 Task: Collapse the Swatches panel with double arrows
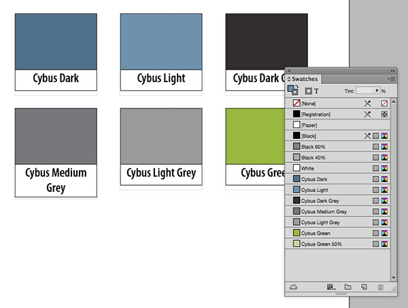pos(392,71)
